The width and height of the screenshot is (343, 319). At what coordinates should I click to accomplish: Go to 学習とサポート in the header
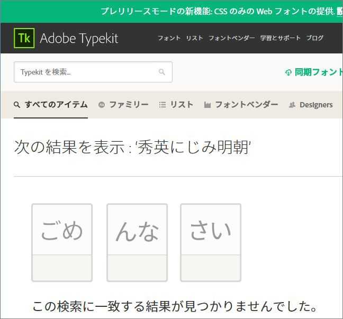[280, 38]
